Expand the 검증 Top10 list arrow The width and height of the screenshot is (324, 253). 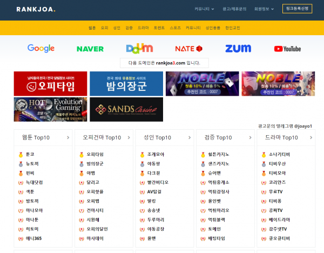250,137
